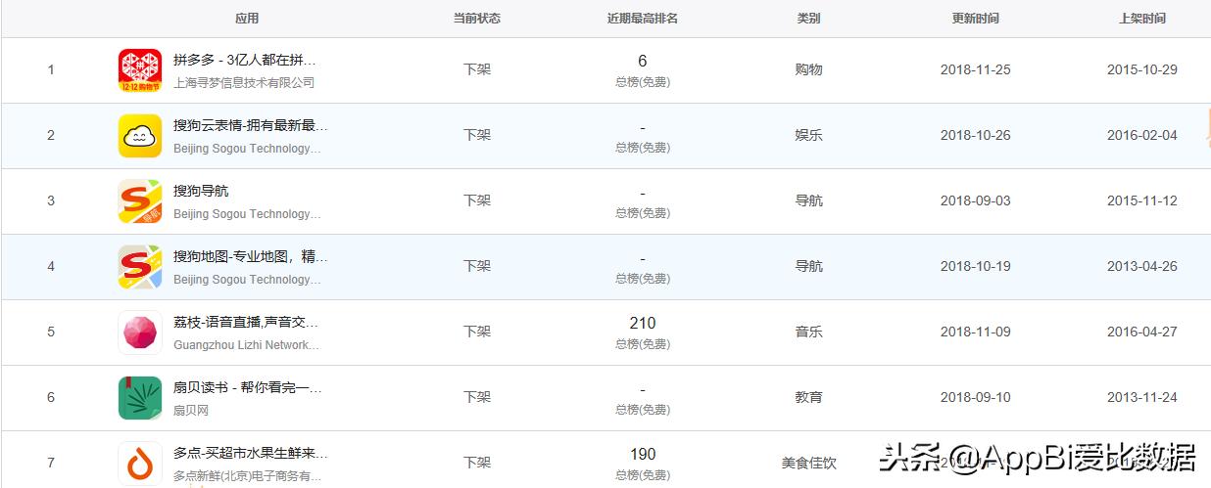1211x488 pixels.
Task: Click category 导航 in the 搜狗导航 row
Action: 808,201
